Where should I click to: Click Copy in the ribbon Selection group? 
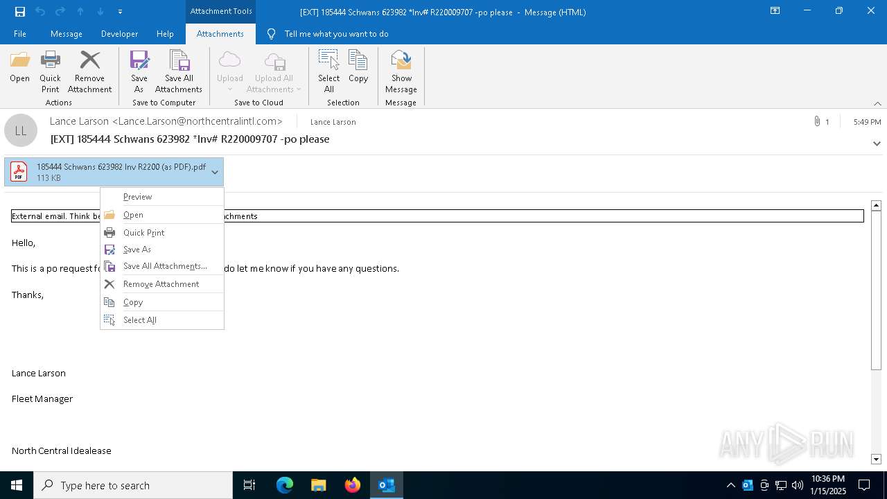tap(358, 67)
